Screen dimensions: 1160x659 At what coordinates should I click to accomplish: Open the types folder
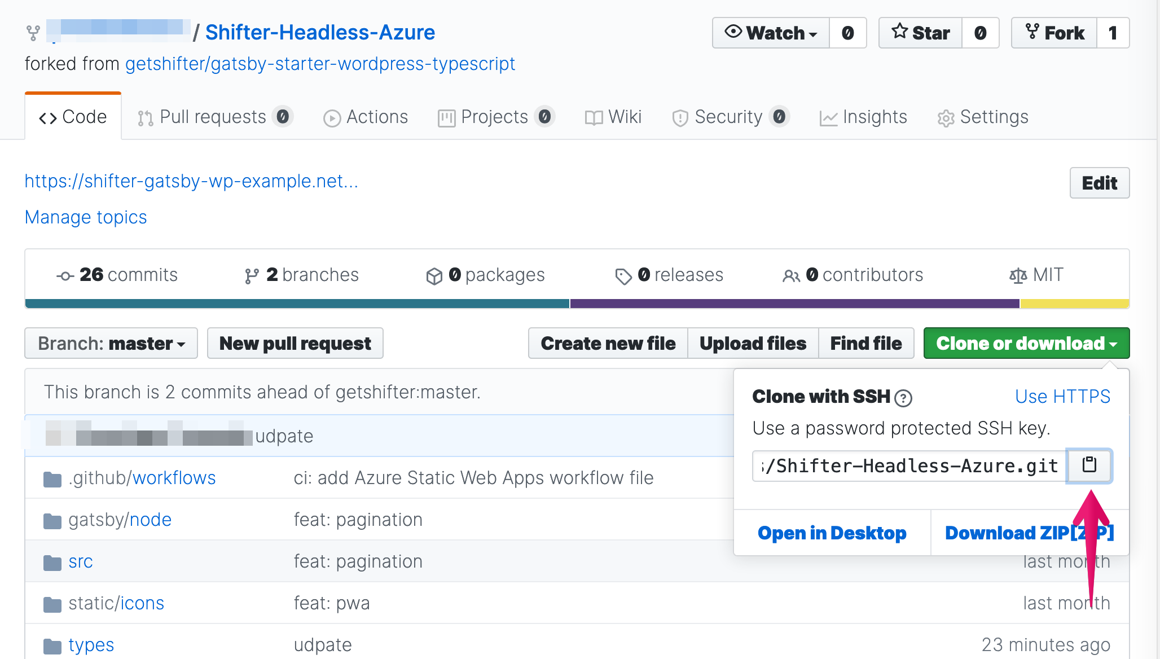coord(91,645)
